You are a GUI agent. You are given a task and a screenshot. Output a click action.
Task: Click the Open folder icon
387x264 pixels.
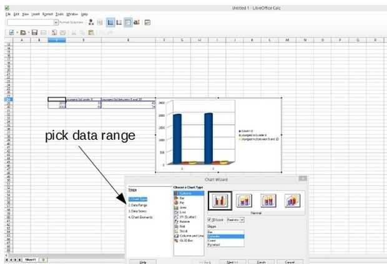coord(23,32)
